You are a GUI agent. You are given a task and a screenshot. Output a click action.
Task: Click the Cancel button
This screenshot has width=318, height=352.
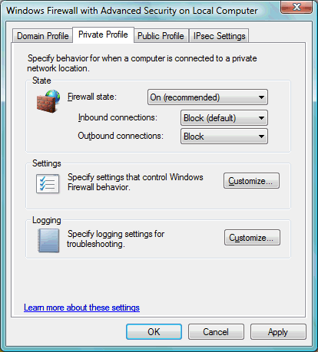pos(216,332)
